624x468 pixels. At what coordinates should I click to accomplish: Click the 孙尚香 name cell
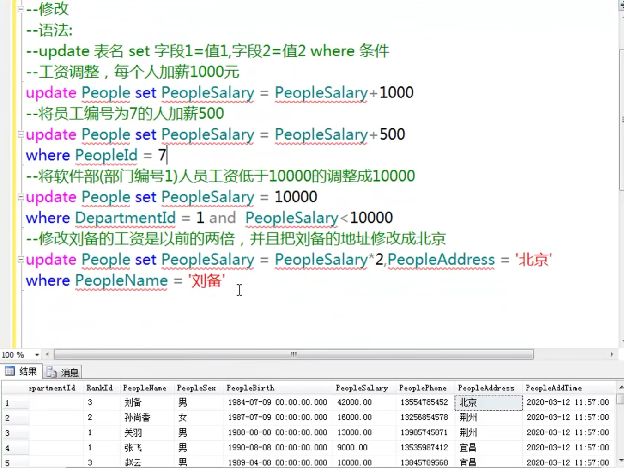148,418
